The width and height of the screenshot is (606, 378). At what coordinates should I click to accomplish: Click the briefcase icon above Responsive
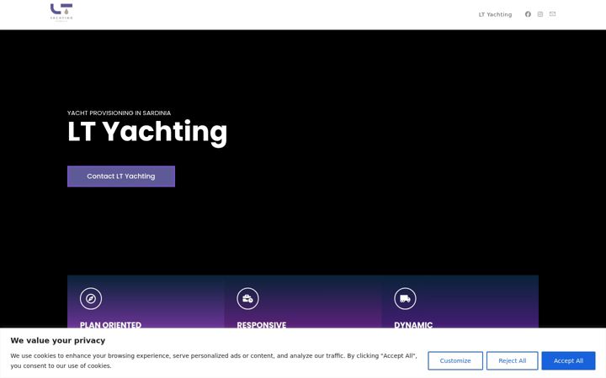tap(247, 298)
